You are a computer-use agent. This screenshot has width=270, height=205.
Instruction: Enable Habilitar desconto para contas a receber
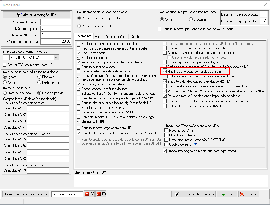click(x=78, y=44)
